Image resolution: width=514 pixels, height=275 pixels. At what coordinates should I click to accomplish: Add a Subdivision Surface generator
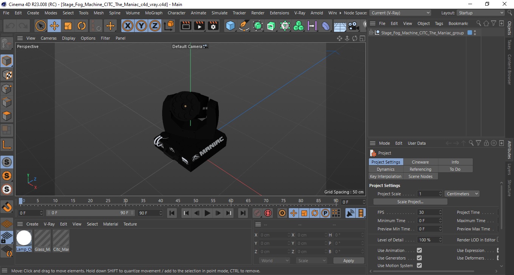tap(258, 26)
